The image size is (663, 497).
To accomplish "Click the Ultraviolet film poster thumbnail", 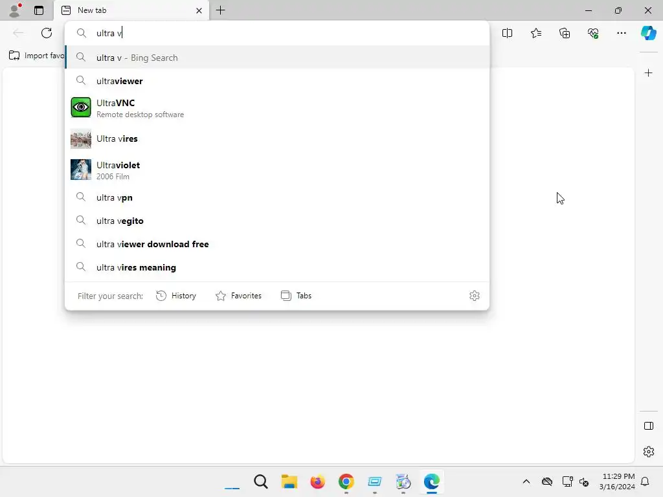I will pyautogui.click(x=81, y=170).
